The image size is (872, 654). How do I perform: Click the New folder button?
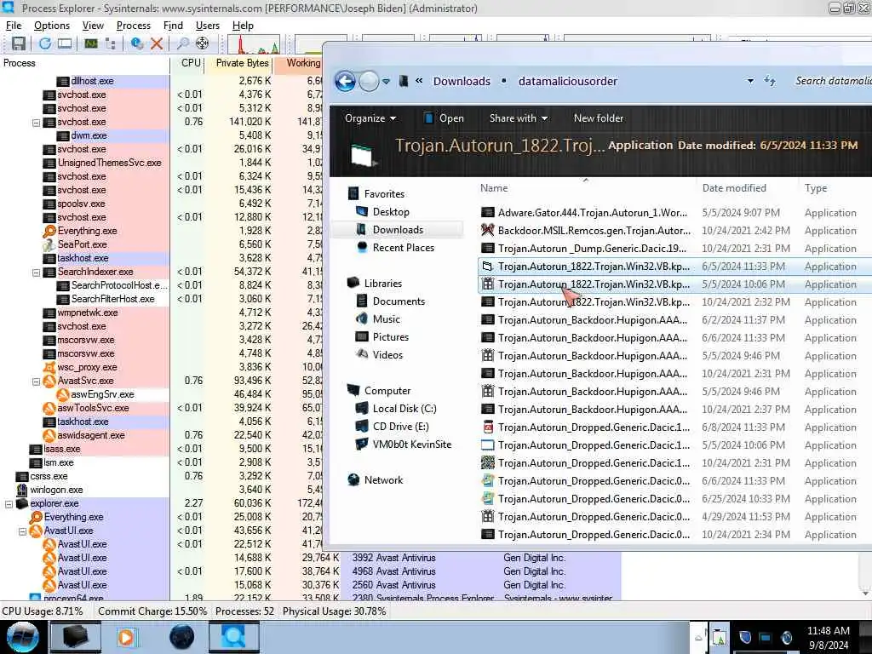pyautogui.click(x=599, y=118)
